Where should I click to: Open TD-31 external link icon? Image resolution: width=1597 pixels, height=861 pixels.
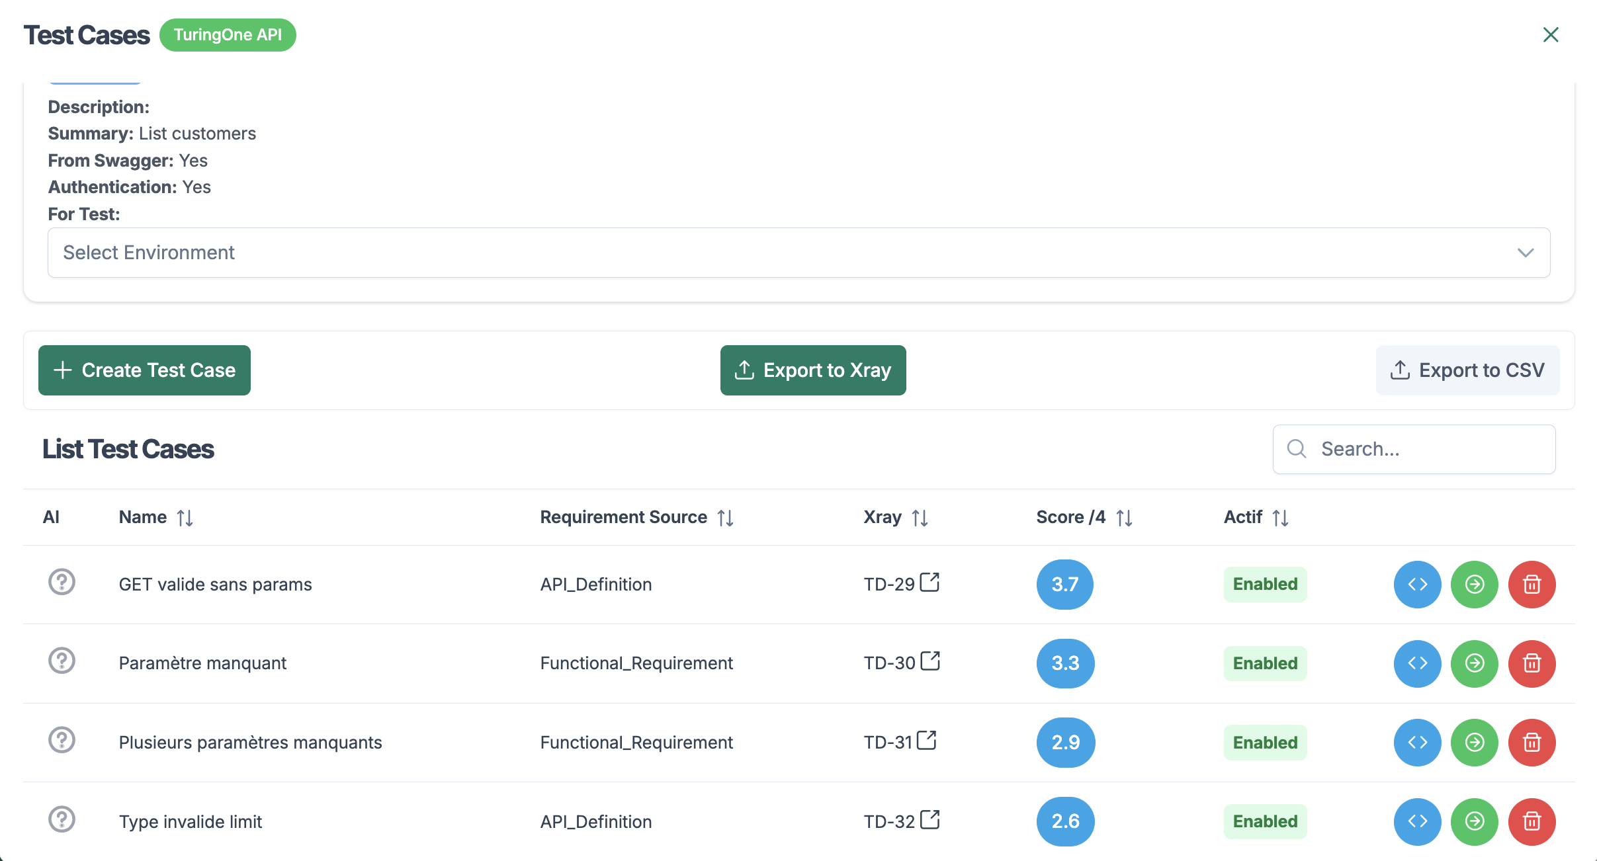[x=927, y=741]
